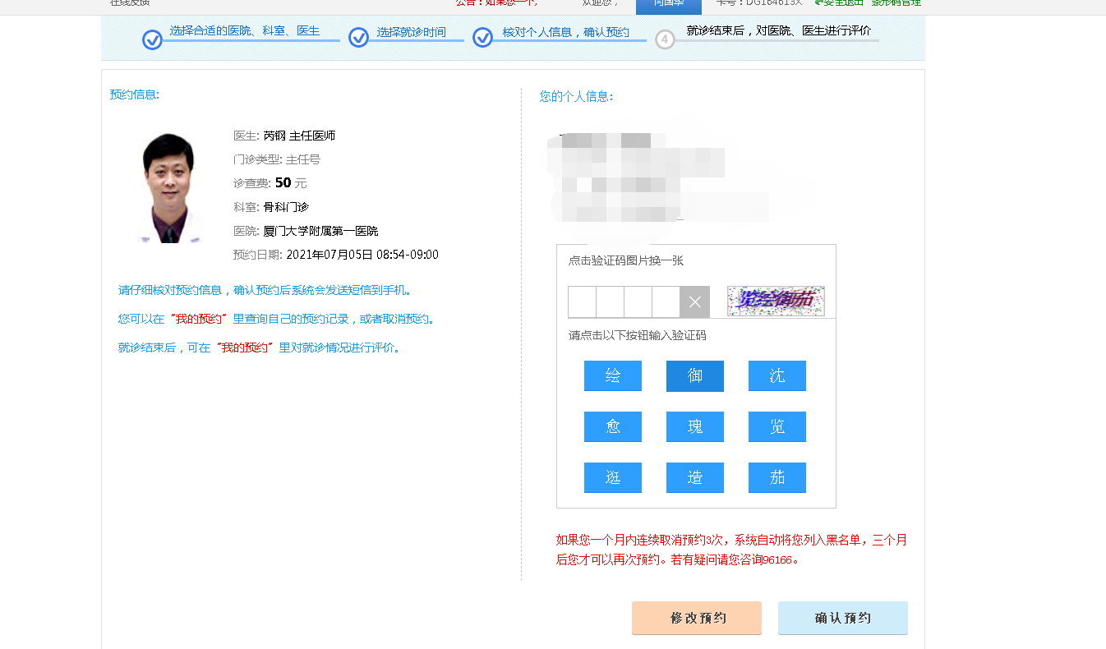The image size is (1106, 649).
Task: Click the 安全退出 logout link
Action: pyautogui.click(x=839, y=2)
